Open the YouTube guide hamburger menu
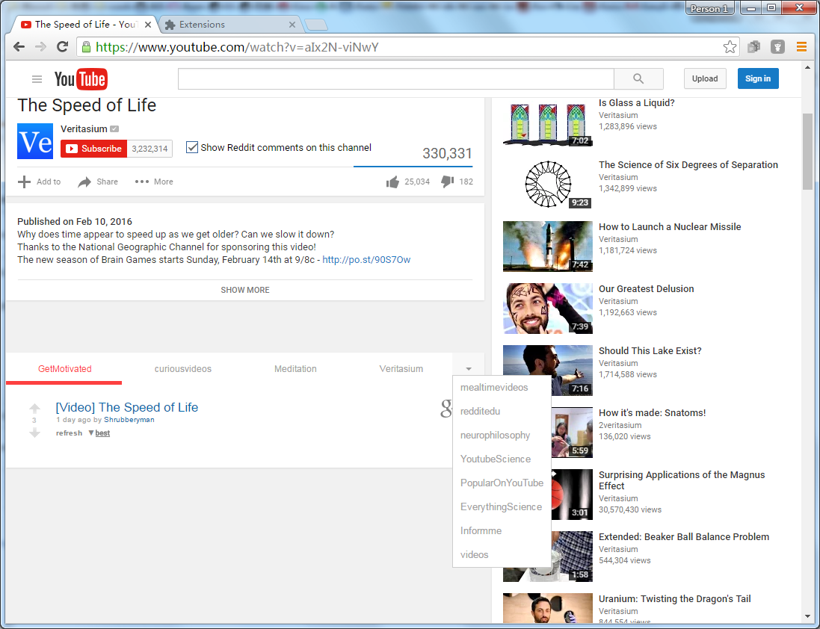Image resolution: width=820 pixels, height=629 pixels. tap(37, 79)
